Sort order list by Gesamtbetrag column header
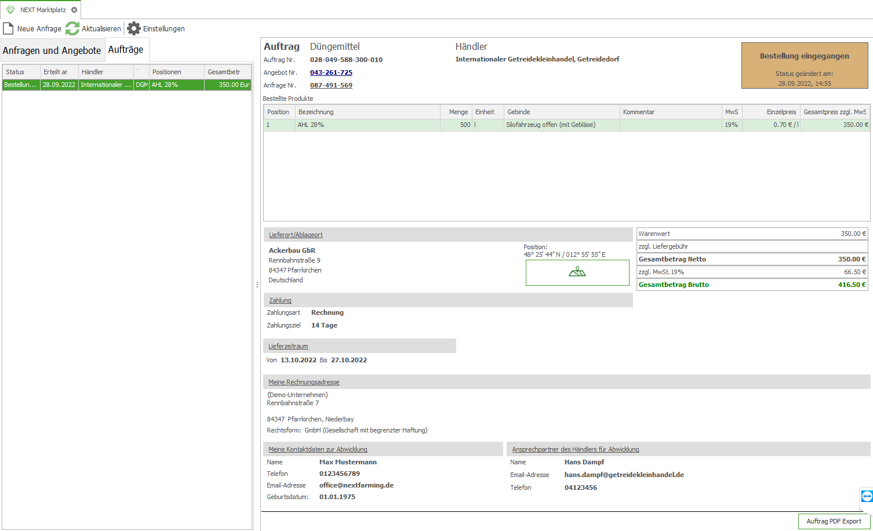This screenshot has width=873, height=531. [x=227, y=72]
